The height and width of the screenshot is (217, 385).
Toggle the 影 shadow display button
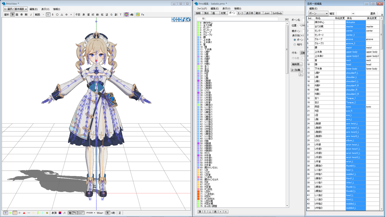tap(108, 213)
